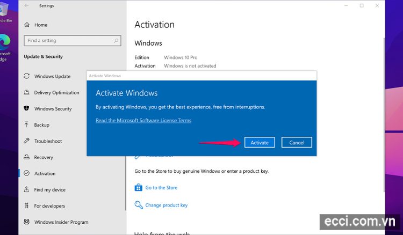This screenshot has height=235, width=403.
Task: Click the Windows Security shield icon
Action: pyautogui.click(x=26, y=108)
